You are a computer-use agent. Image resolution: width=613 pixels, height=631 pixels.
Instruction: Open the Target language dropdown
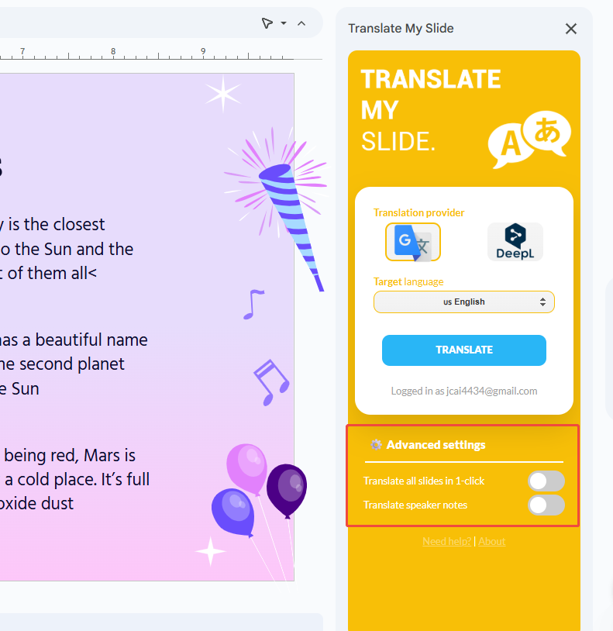tap(463, 302)
